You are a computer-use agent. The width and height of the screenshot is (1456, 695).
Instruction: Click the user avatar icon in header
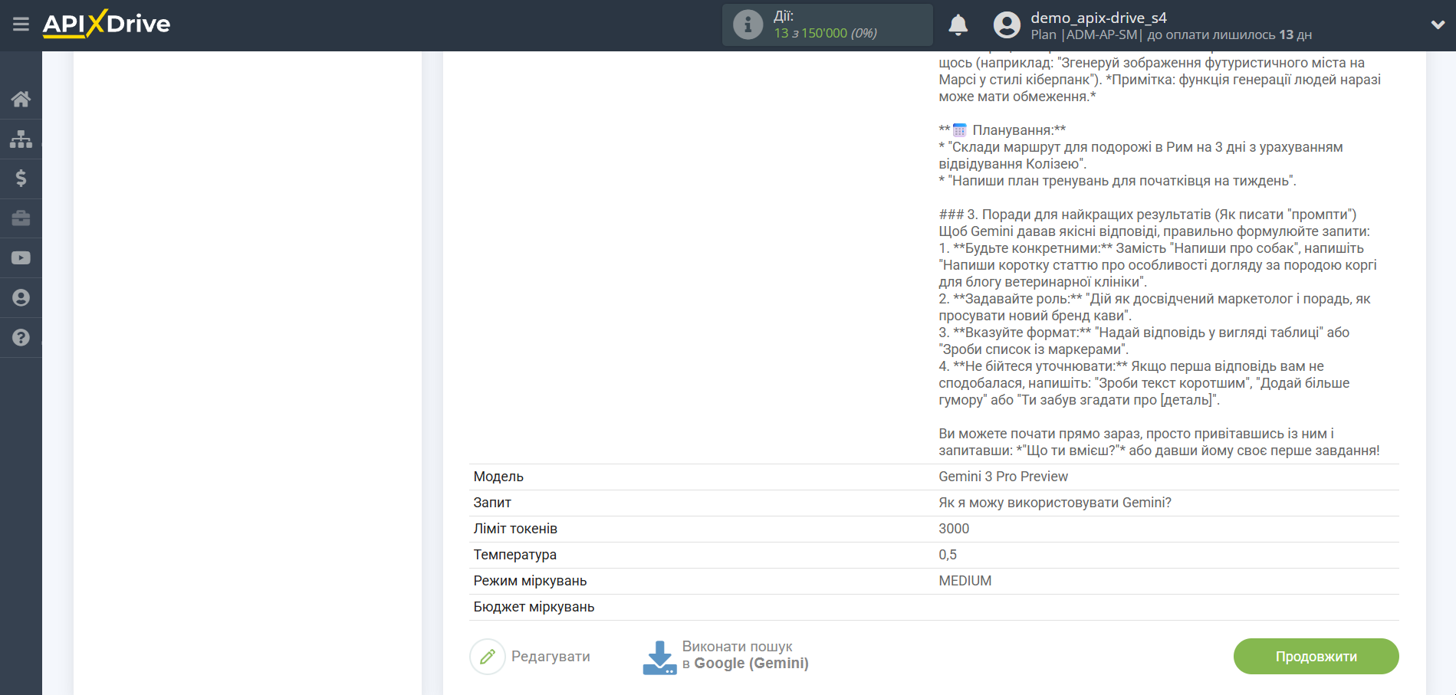[x=1007, y=25]
